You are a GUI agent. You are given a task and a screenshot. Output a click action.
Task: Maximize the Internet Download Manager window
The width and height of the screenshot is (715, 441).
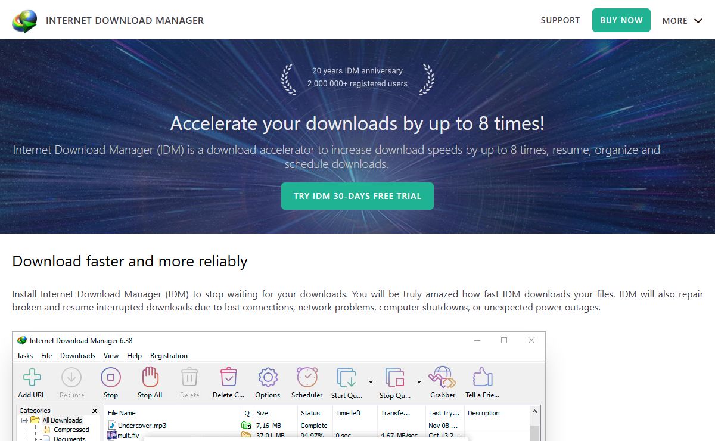click(x=504, y=340)
